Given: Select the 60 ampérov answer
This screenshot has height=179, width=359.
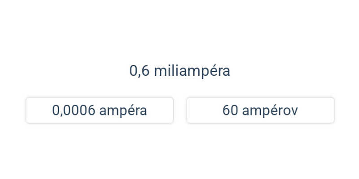Looking at the screenshot, I should point(260,110).
